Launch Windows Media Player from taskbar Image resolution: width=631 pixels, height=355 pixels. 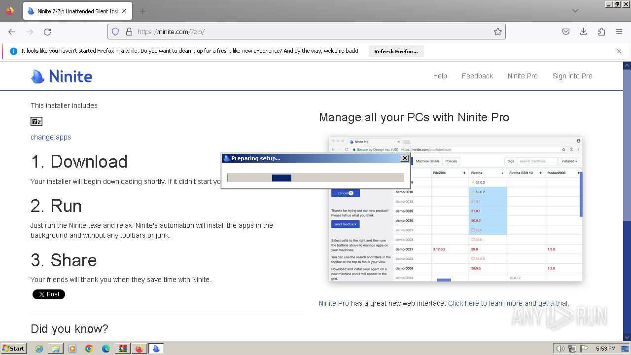(x=72, y=349)
